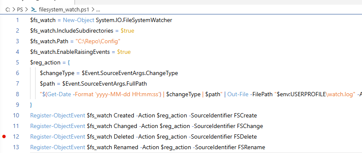This screenshot has width=362, height=153.
Task: Click FSCreate source identifier
Action: point(245,115)
